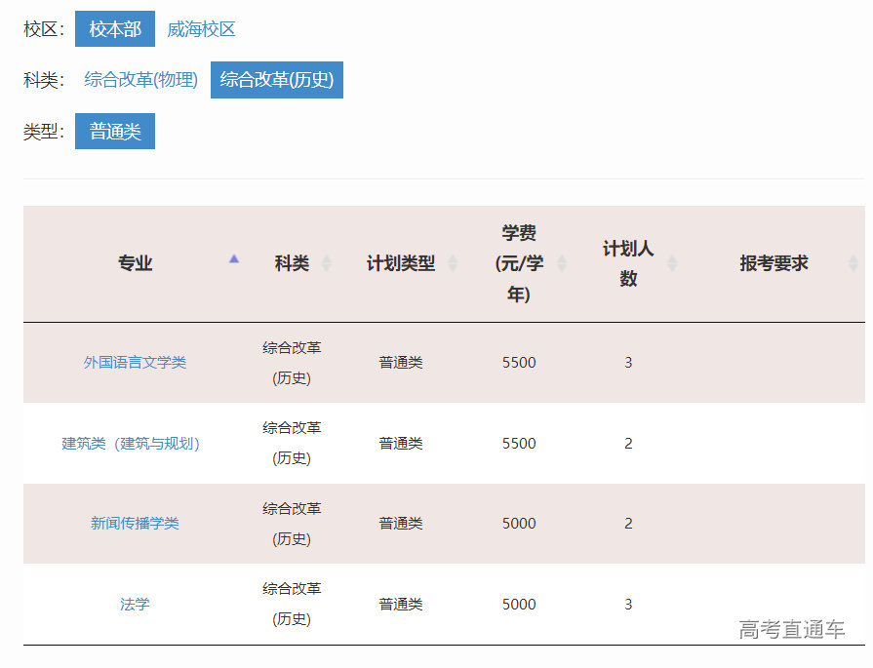Open 新闻传播学类 major link
This screenshot has height=668, width=873.
pos(135,524)
